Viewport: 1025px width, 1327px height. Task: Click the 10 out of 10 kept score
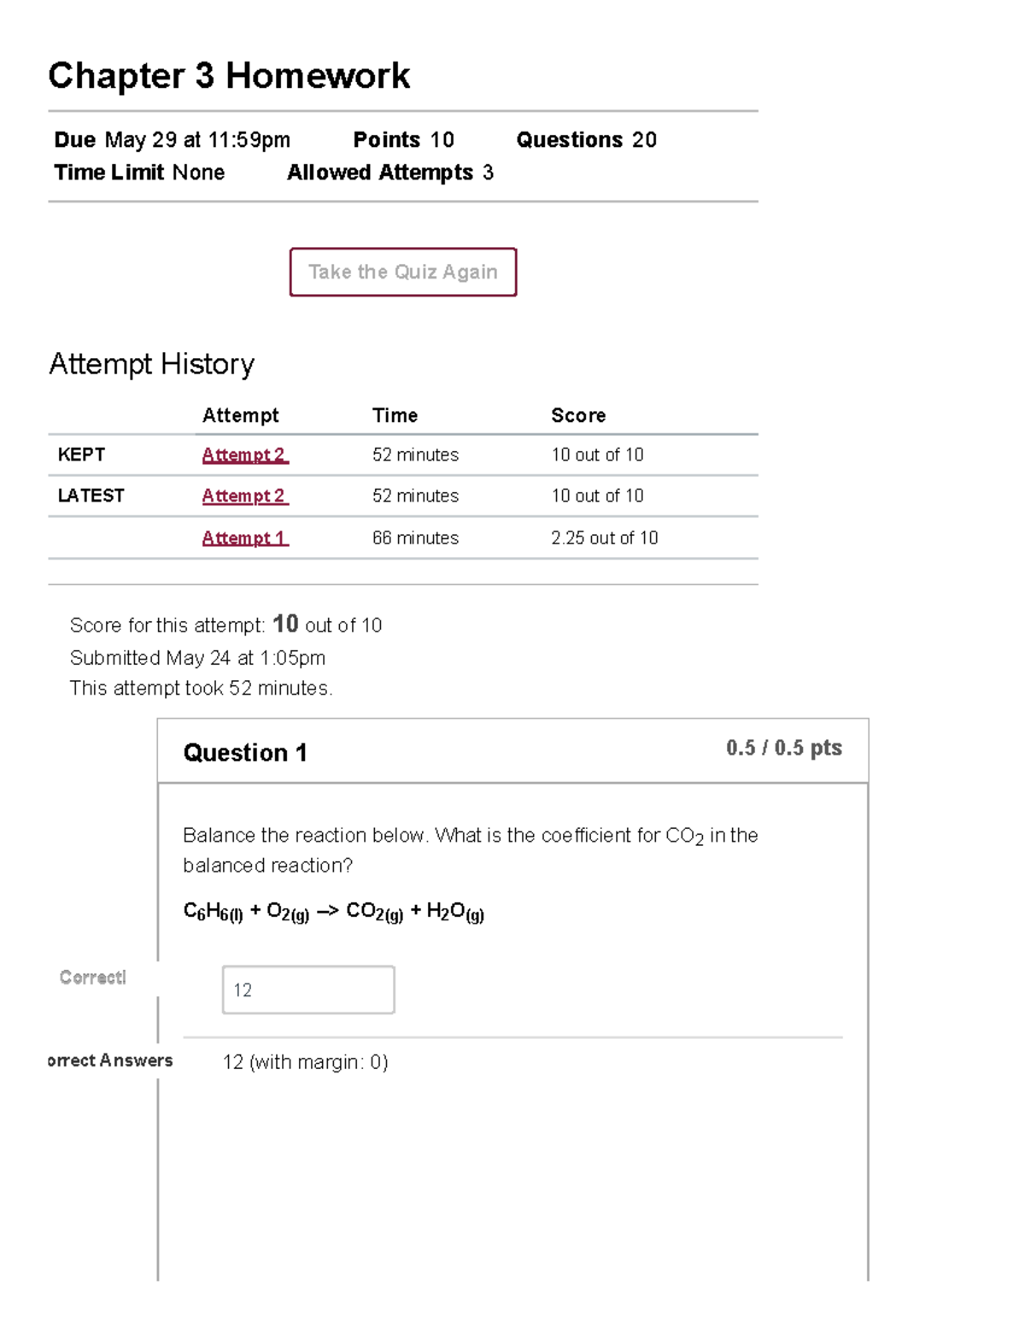pyautogui.click(x=597, y=455)
